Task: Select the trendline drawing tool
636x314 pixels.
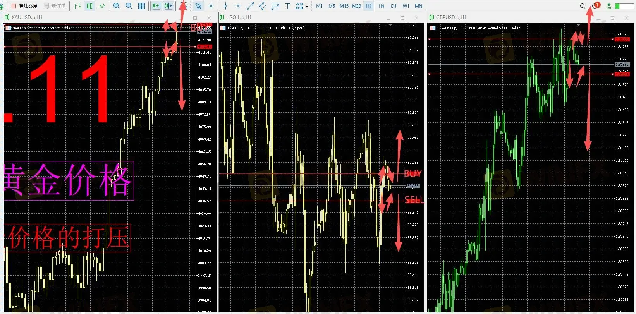Action: click(250, 6)
